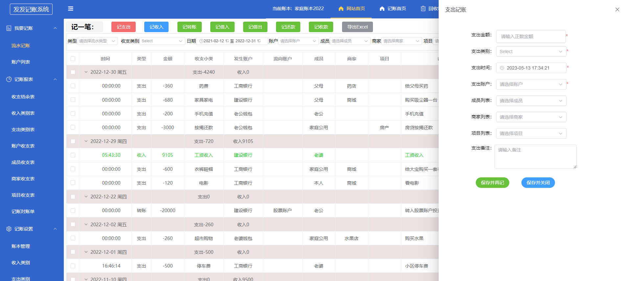Viewport: 621px width, 281px height.
Task: Collapse the 我要记账 sidebar section
Action: point(55,28)
